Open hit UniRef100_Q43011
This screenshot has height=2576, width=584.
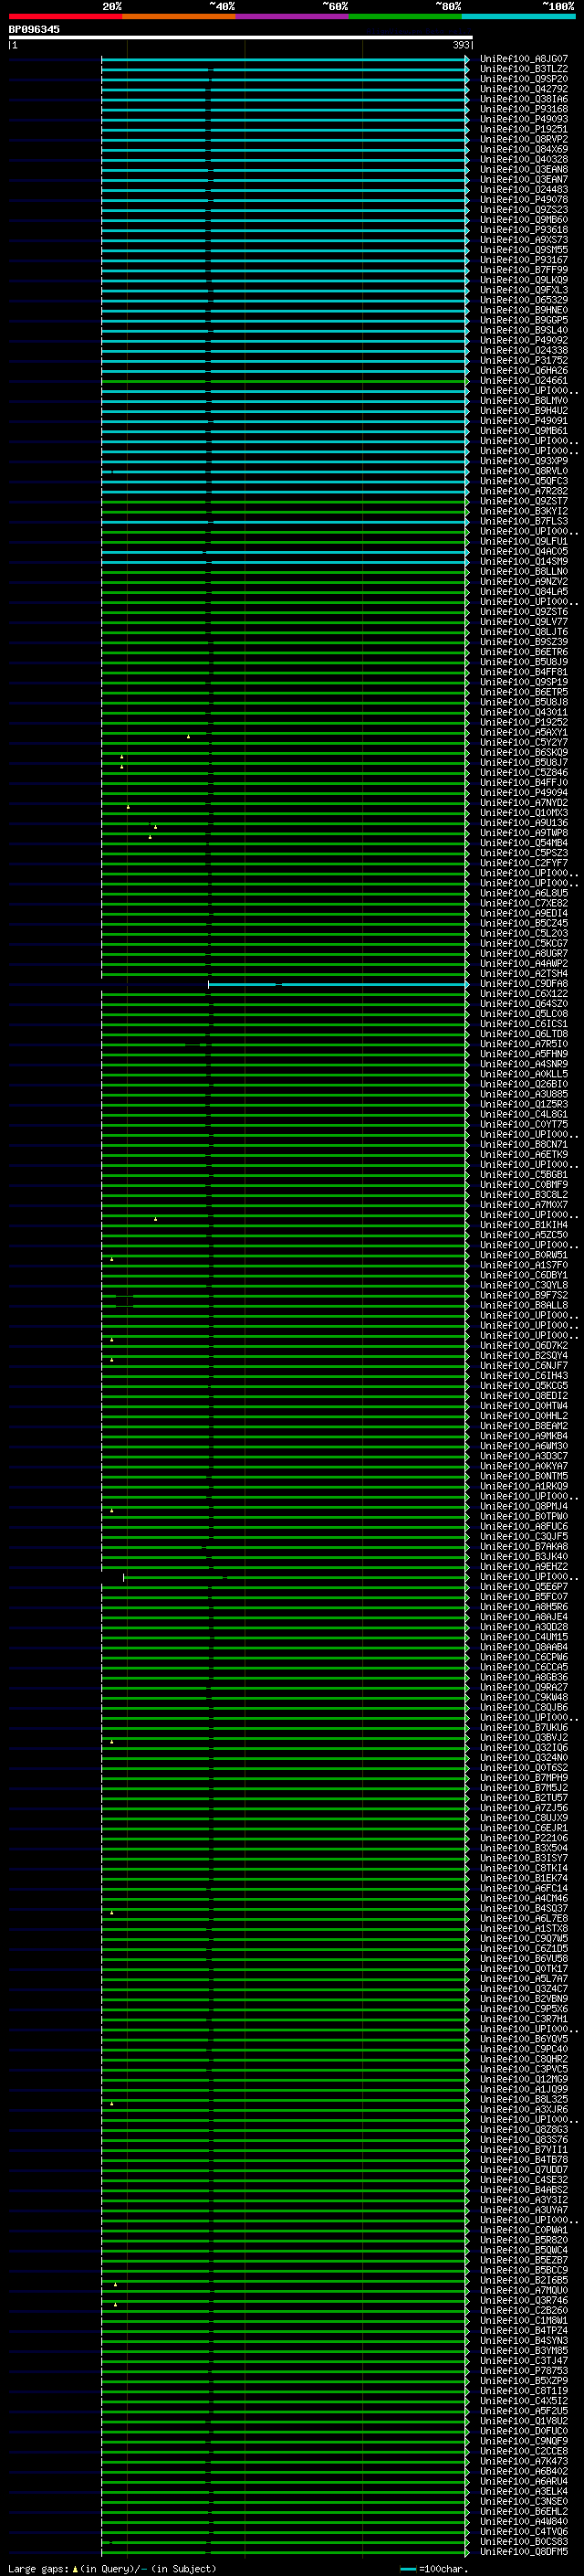[x=523, y=713]
